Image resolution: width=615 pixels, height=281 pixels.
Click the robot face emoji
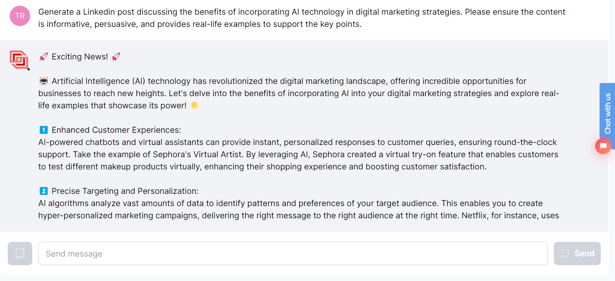tap(44, 81)
